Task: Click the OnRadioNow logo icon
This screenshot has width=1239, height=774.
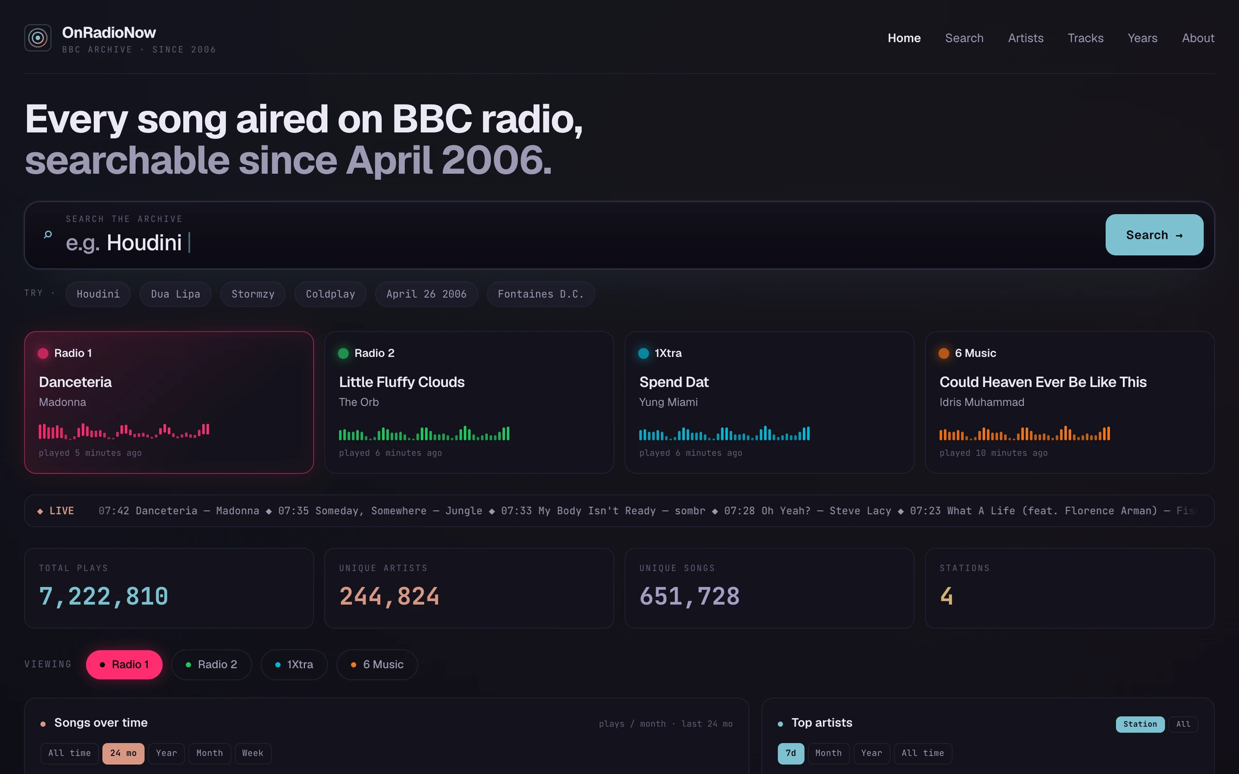Action: pos(38,38)
